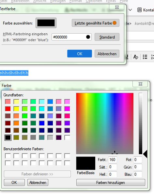Open the Extras menu
Screen dimensions: 154x195
pyautogui.click(x=111, y=1)
